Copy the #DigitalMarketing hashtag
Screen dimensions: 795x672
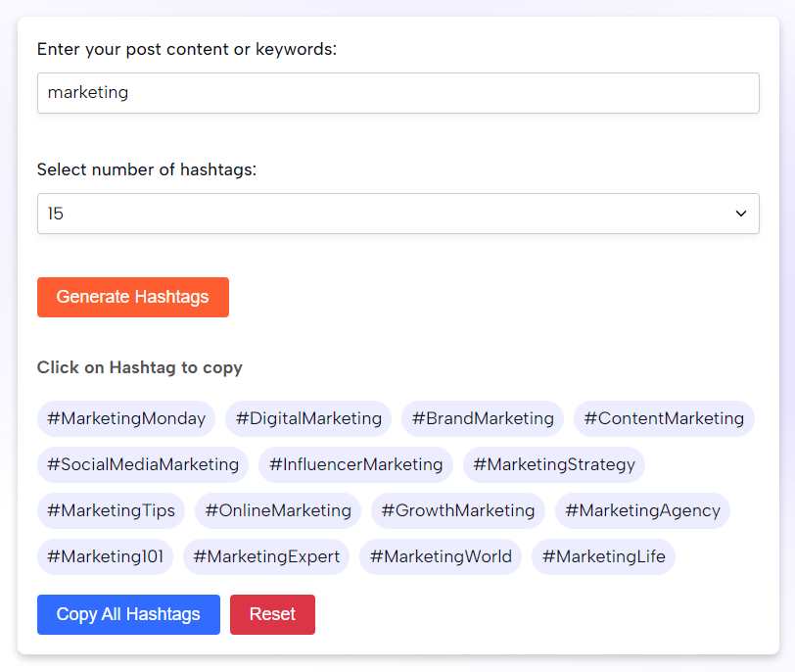point(308,418)
